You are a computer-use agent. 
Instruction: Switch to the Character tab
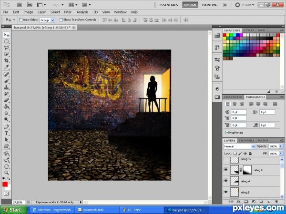[233, 97]
